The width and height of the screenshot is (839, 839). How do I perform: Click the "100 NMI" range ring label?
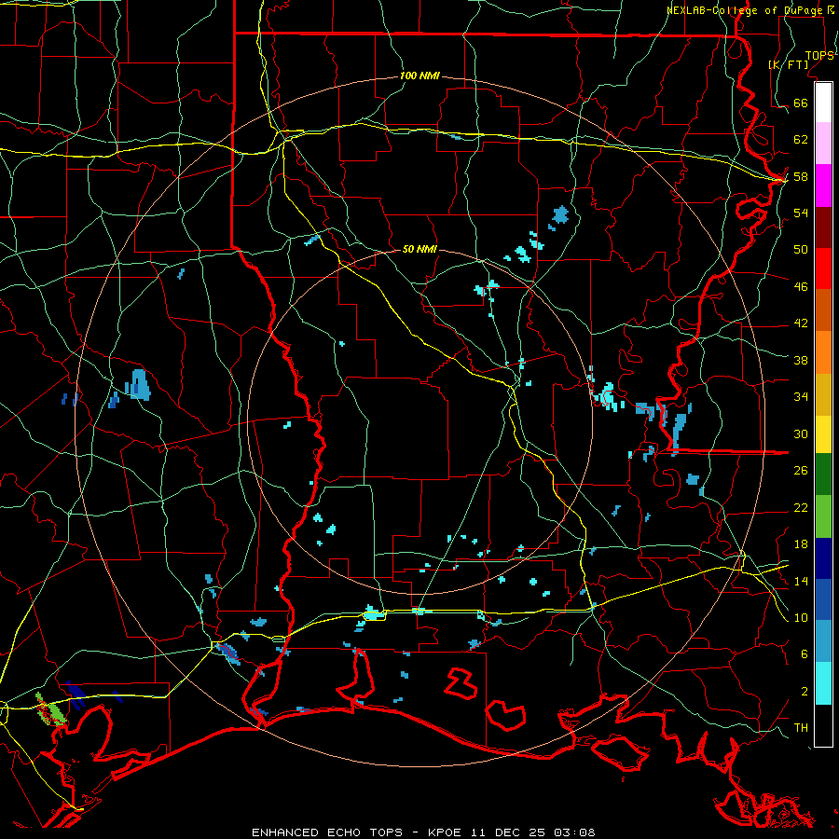(x=419, y=76)
